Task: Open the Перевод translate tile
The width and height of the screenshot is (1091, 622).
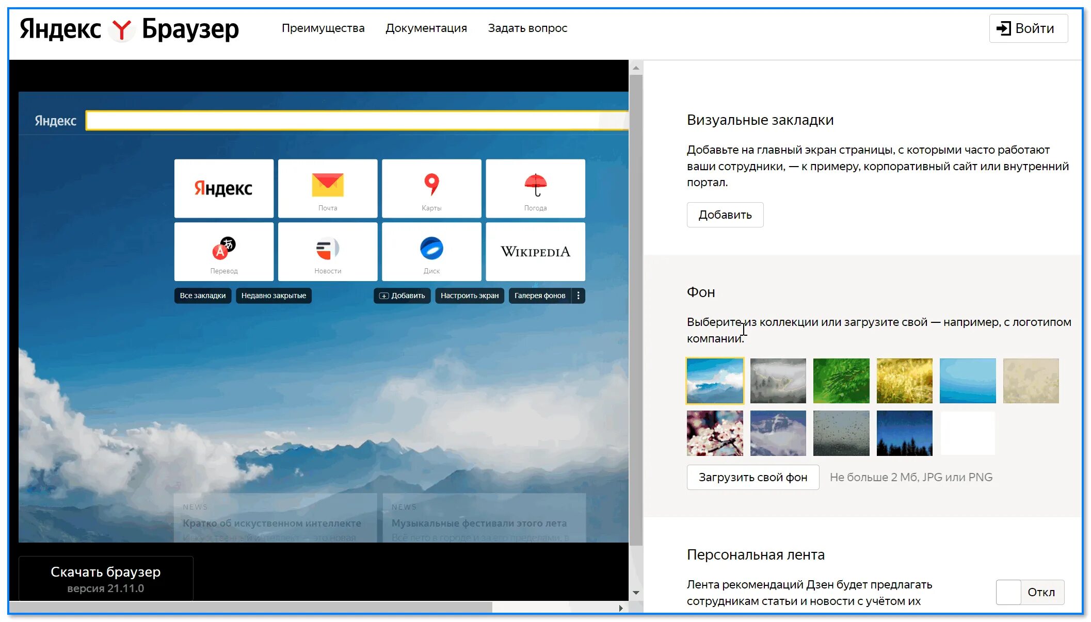Action: pyautogui.click(x=224, y=252)
